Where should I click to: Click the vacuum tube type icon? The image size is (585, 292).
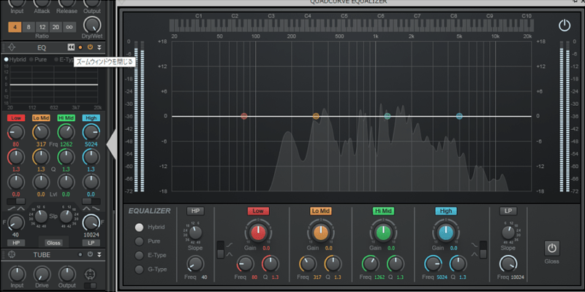click(x=89, y=274)
